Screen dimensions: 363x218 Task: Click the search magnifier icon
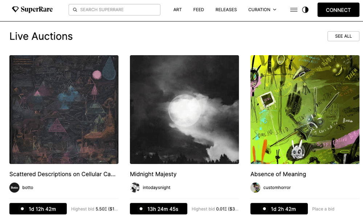click(75, 10)
